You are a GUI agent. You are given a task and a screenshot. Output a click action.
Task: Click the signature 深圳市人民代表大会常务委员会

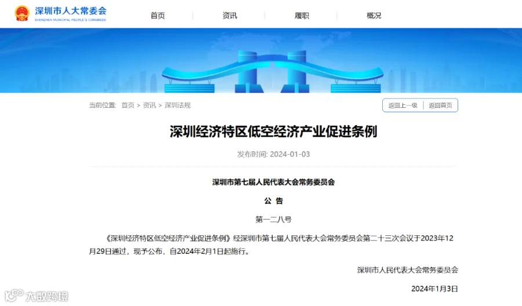(408, 270)
